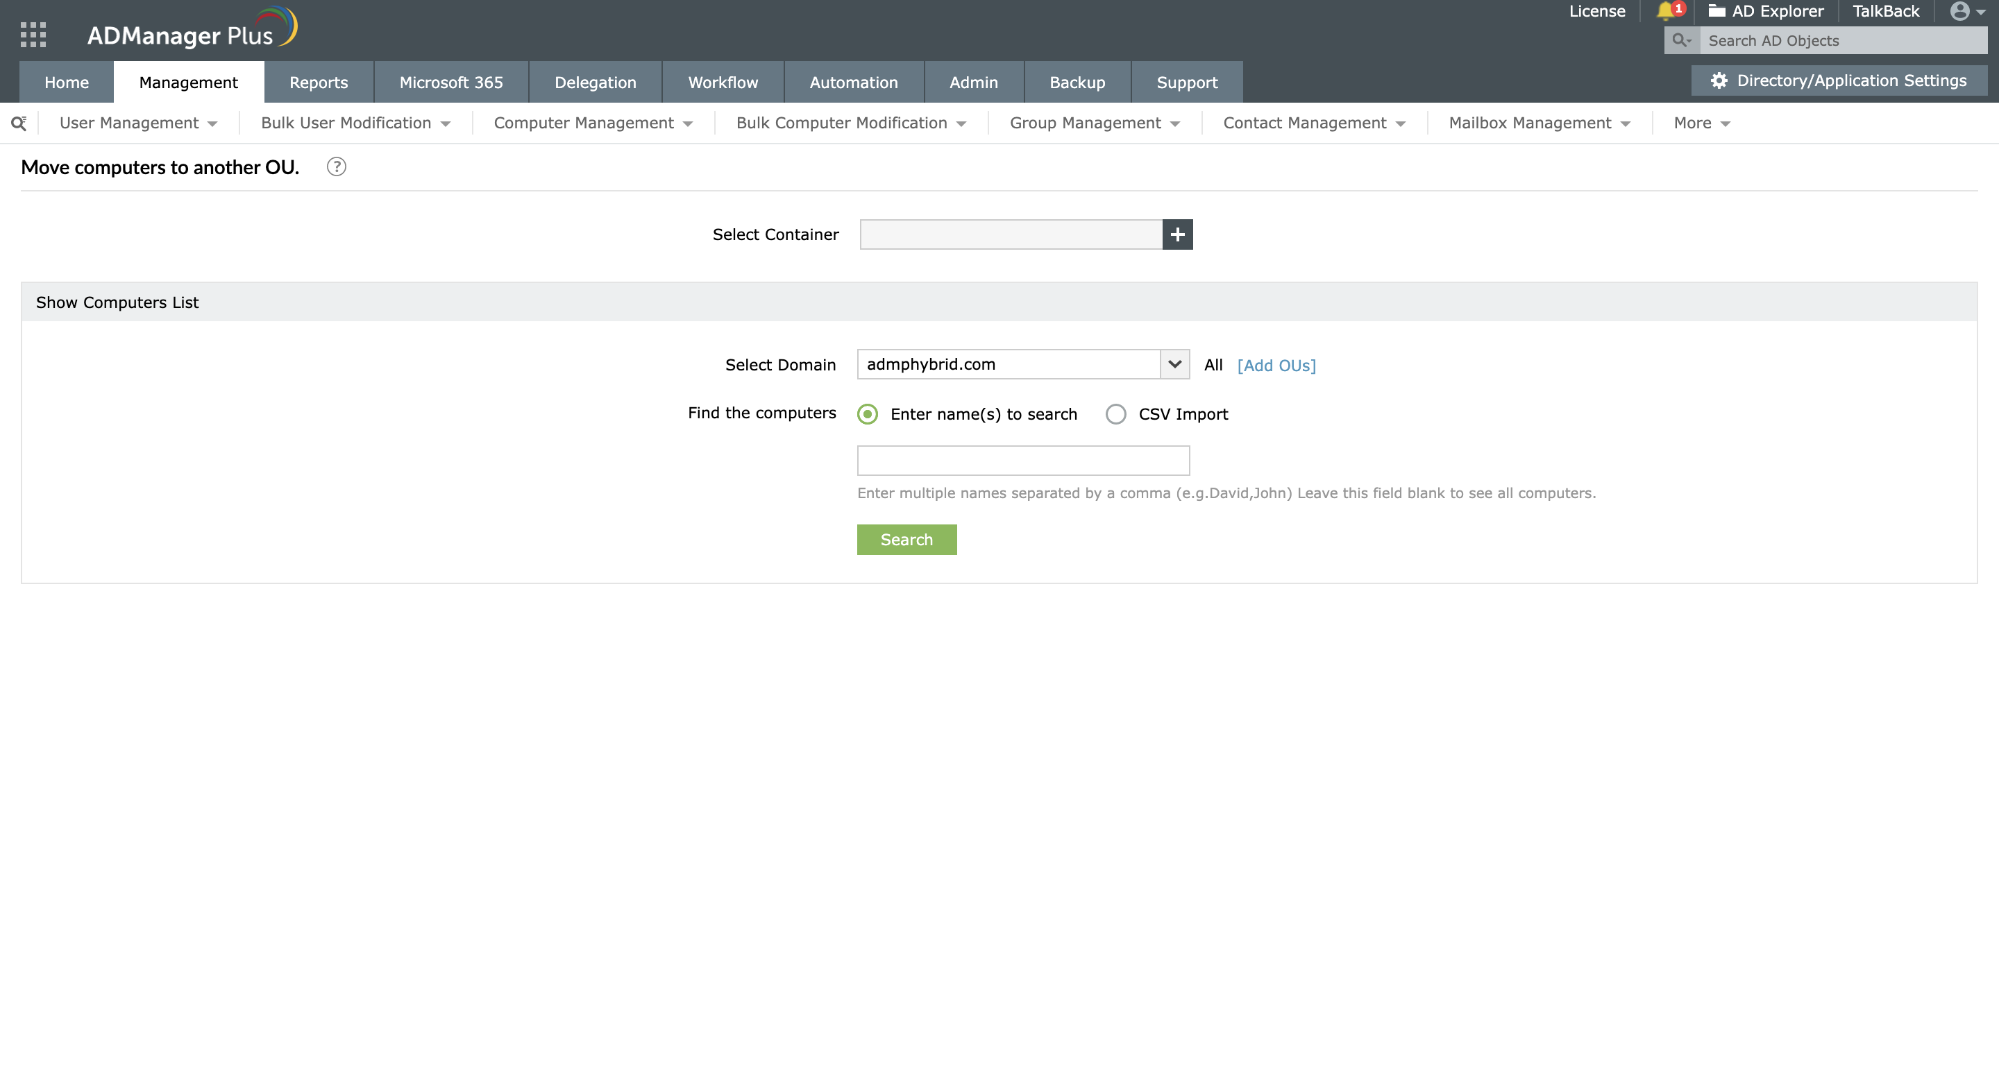Open the apps grid launcher icon

[x=33, y=34]
